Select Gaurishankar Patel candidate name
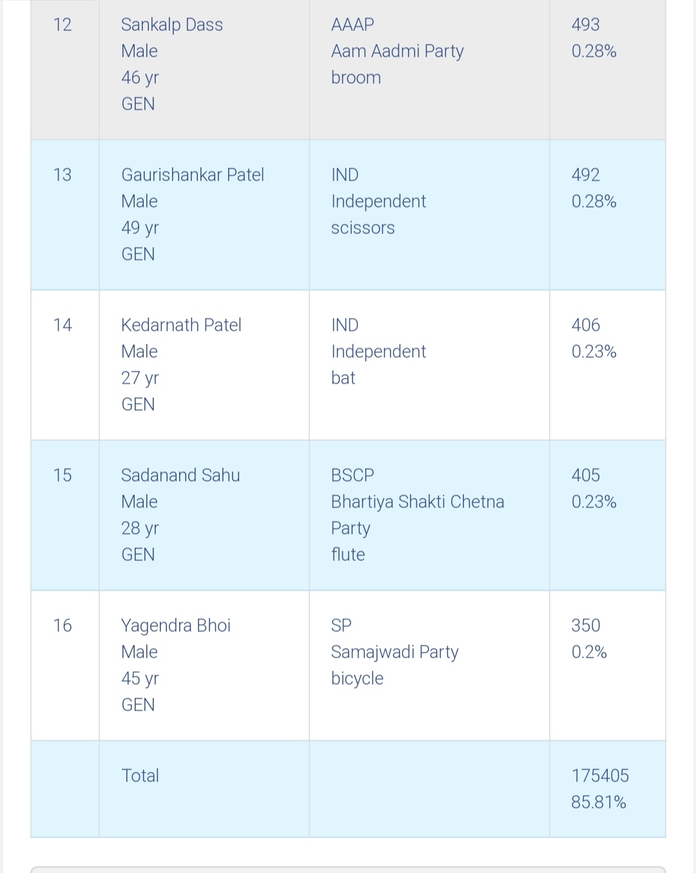Image resolution: width=696 pixels, height=873 pixels. click(x=193, y=175)
